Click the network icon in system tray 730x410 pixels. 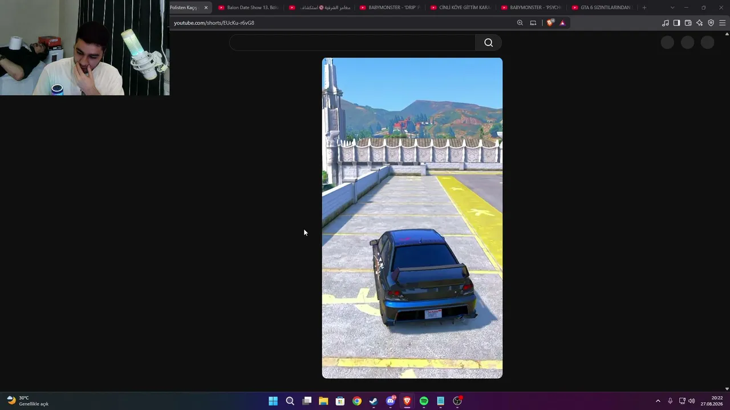tap(682, 401)
